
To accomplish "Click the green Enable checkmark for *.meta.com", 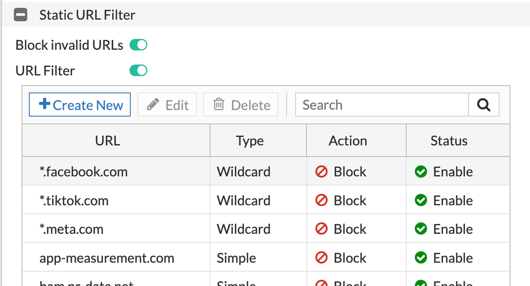I will pyautogui.click(x=421, y=229).
